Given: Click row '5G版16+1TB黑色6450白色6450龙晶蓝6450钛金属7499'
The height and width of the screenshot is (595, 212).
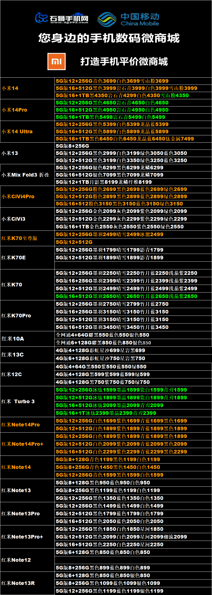Looking at the screenshot, I should tap(133, 139).
